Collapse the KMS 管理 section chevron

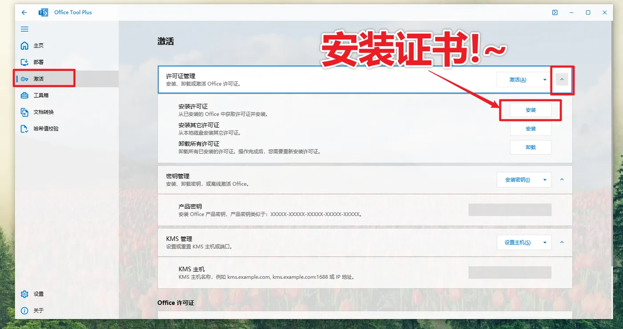(562, 243)
